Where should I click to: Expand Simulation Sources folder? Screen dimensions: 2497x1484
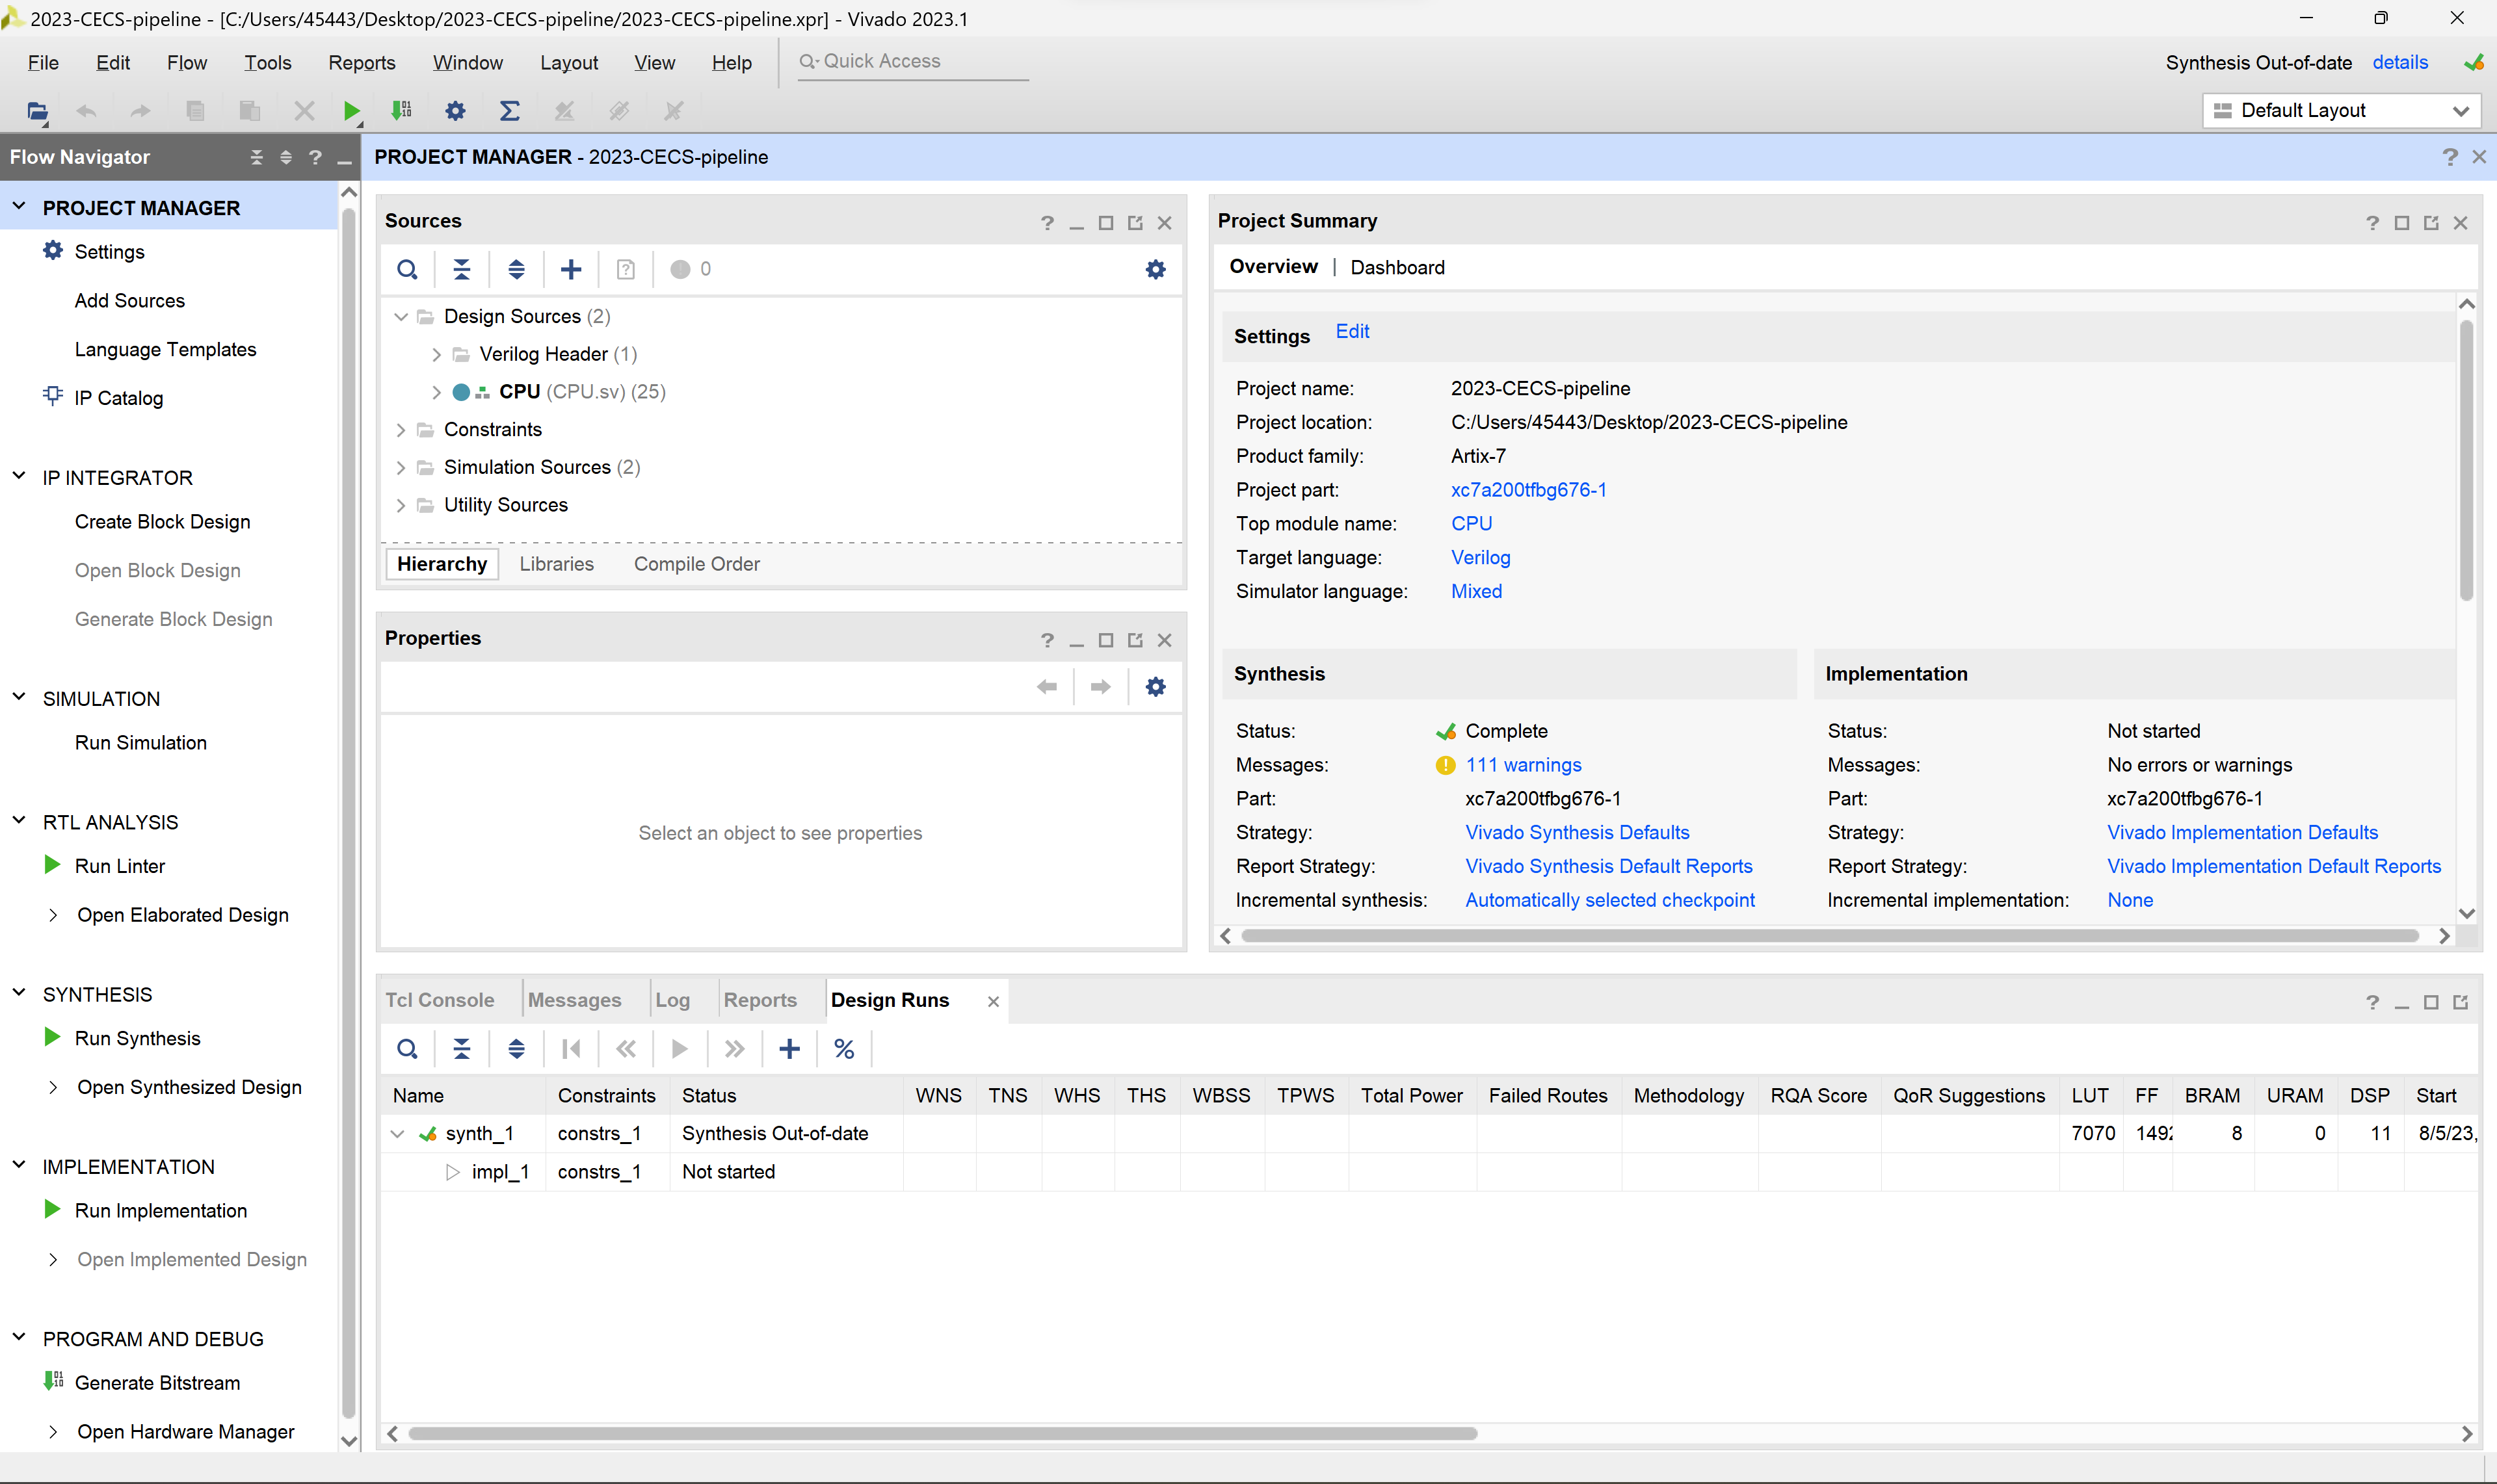(400, 467)
